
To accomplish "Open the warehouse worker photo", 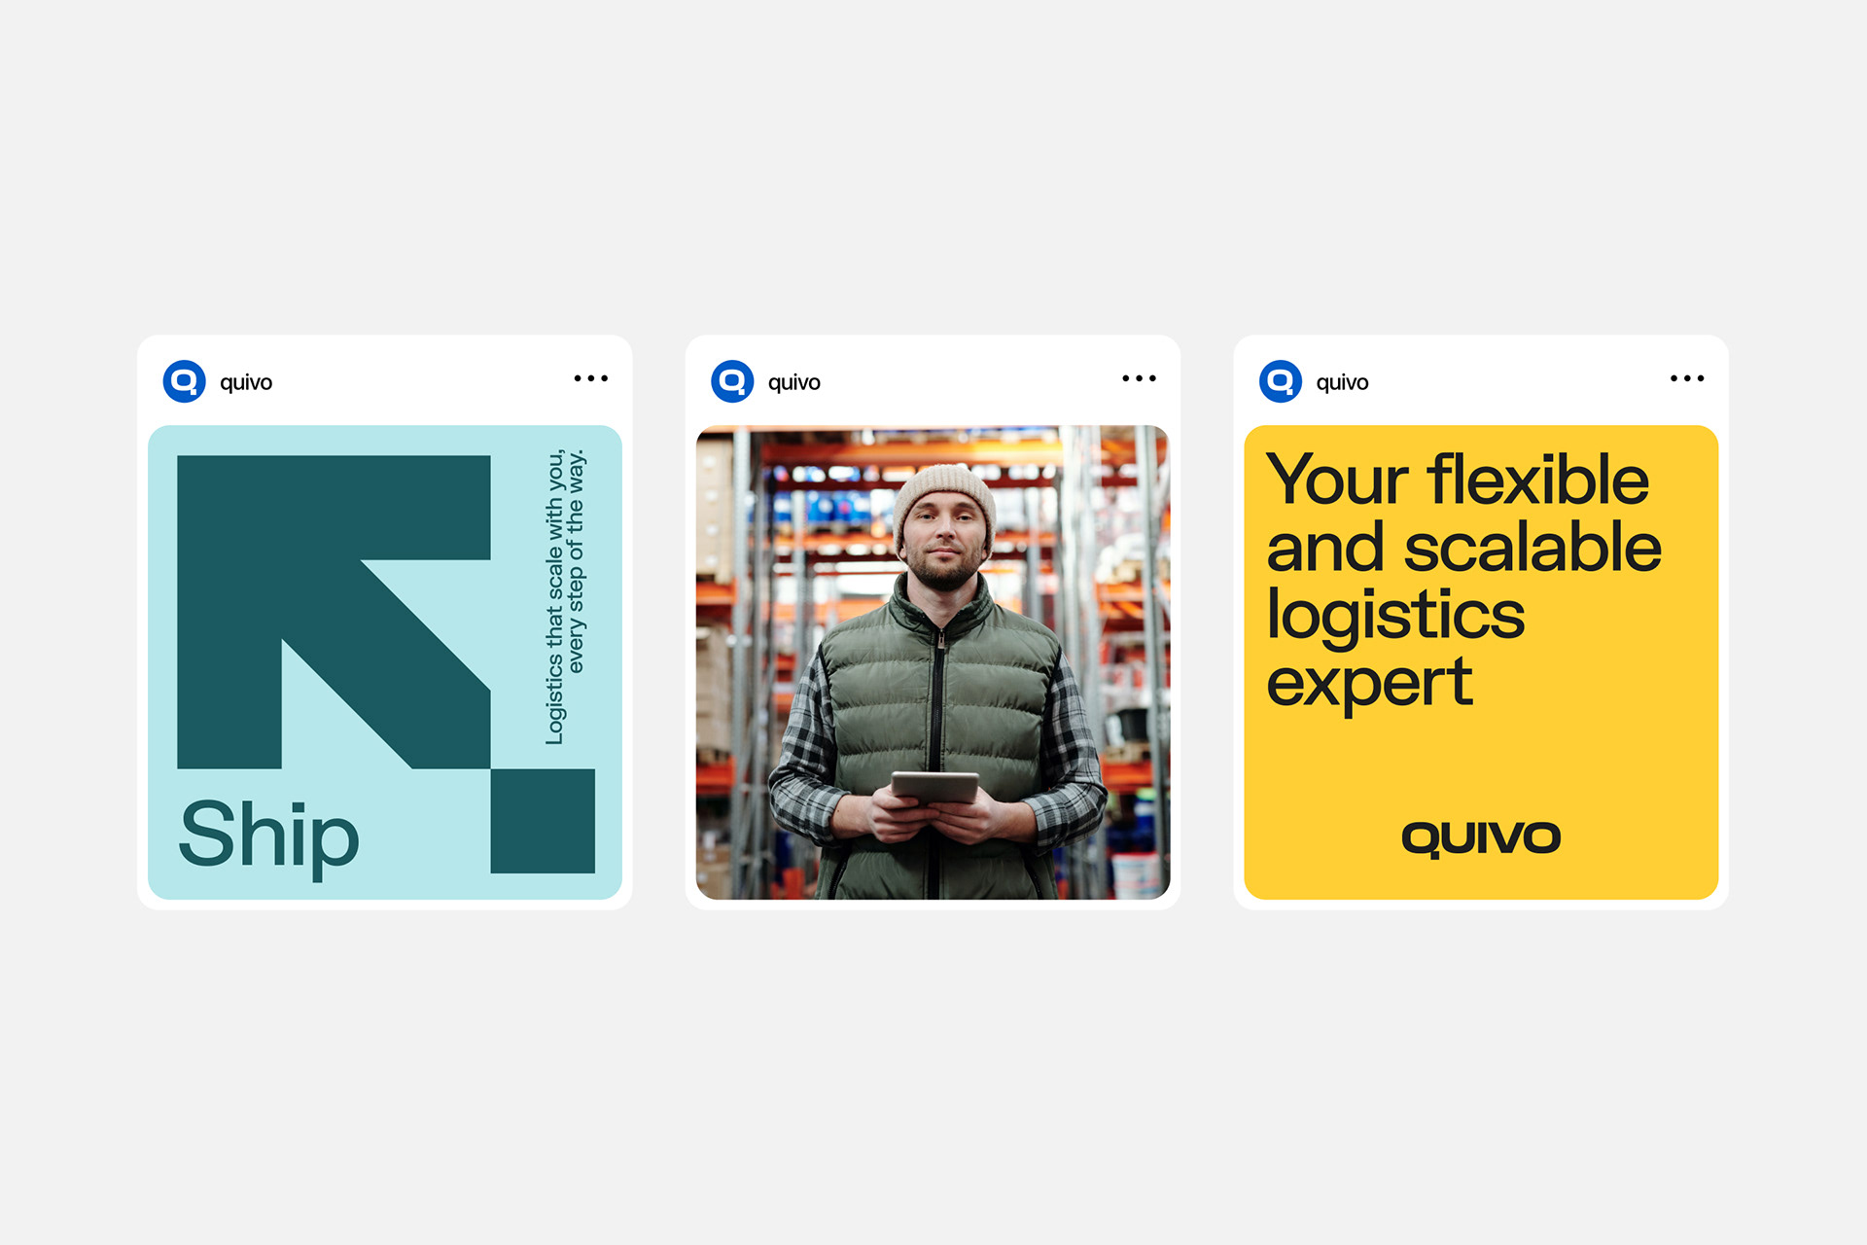I will pos(933,662).
